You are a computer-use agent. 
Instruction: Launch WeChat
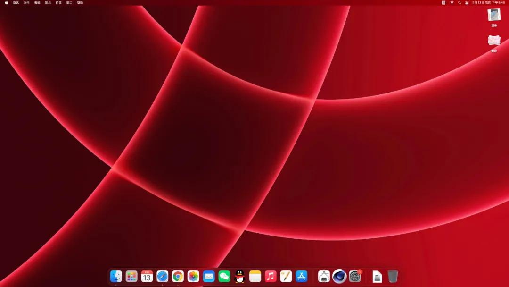point(223,277)
